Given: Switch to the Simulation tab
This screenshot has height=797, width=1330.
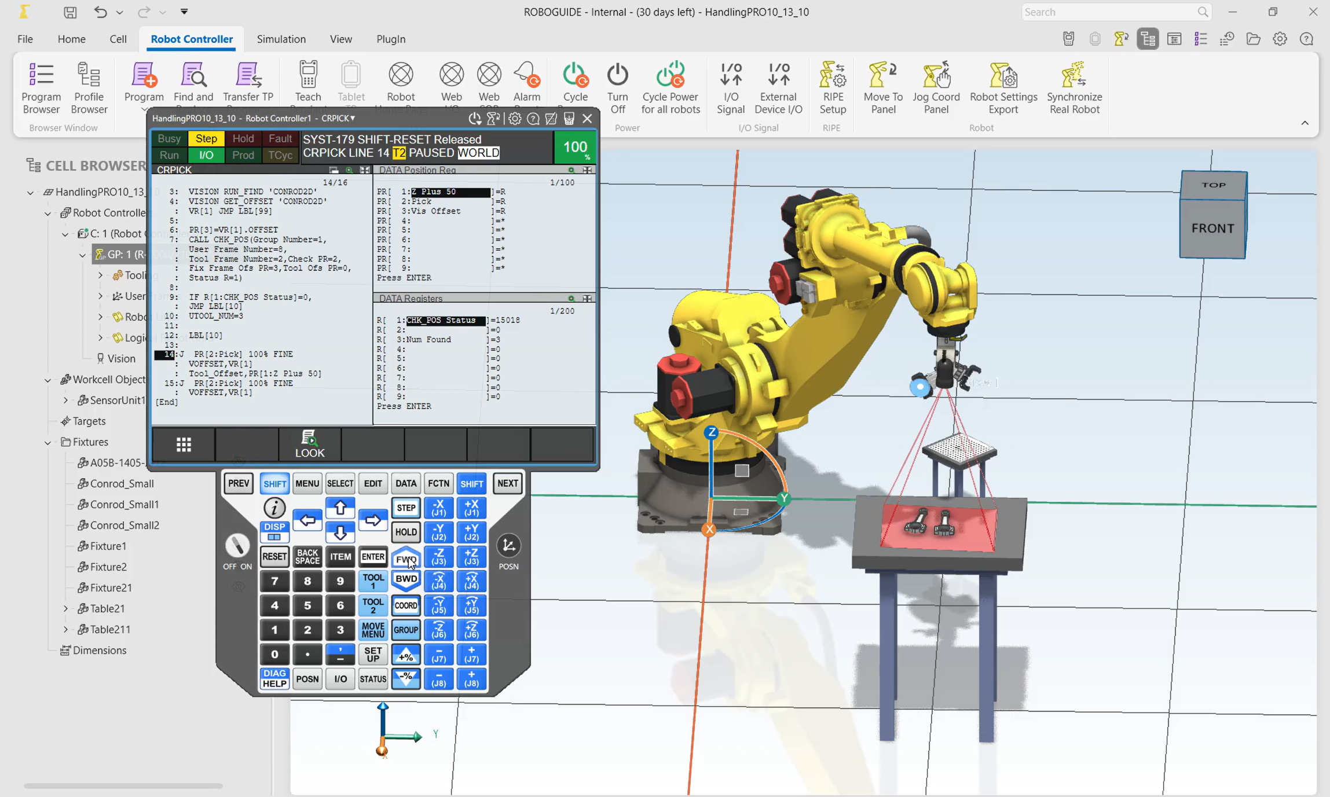Looking at the screenshot, I should [x=281, y=39].
